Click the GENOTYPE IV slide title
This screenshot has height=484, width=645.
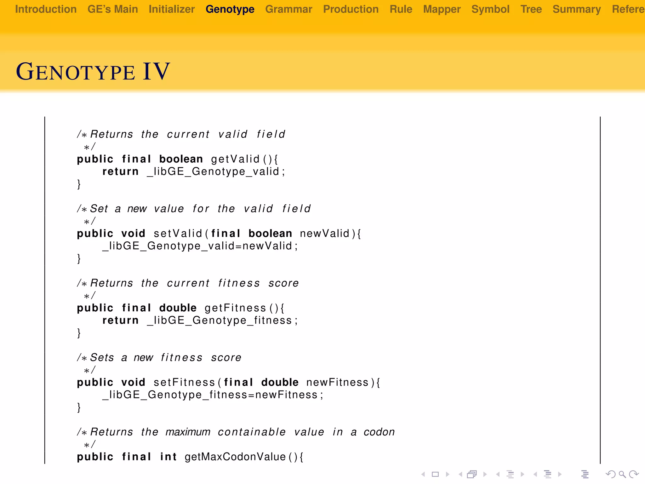(x=93, y=71)
